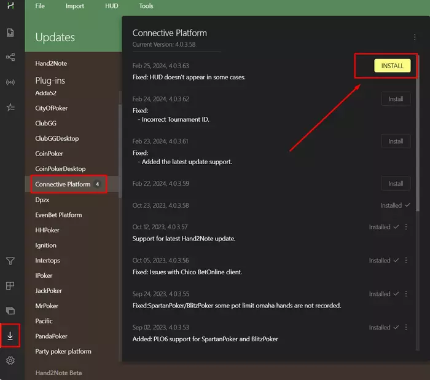
Task: Click 'Feb 25, 2024, 4.0.3.63' entry text
Action: click(161, 66)
